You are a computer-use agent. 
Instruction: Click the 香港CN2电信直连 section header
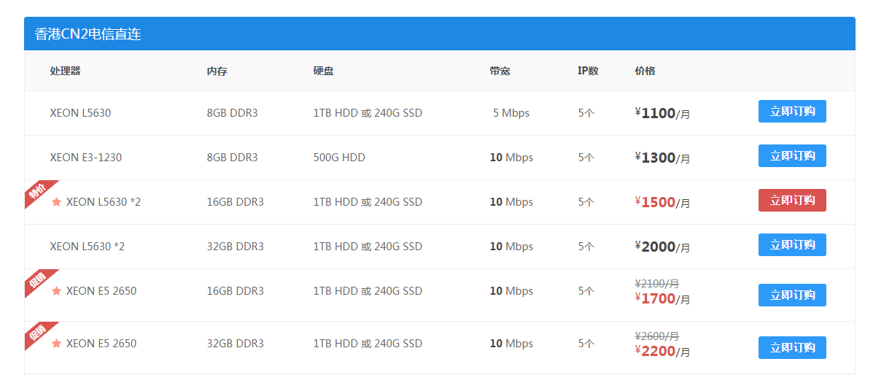[x=88, y=34]
